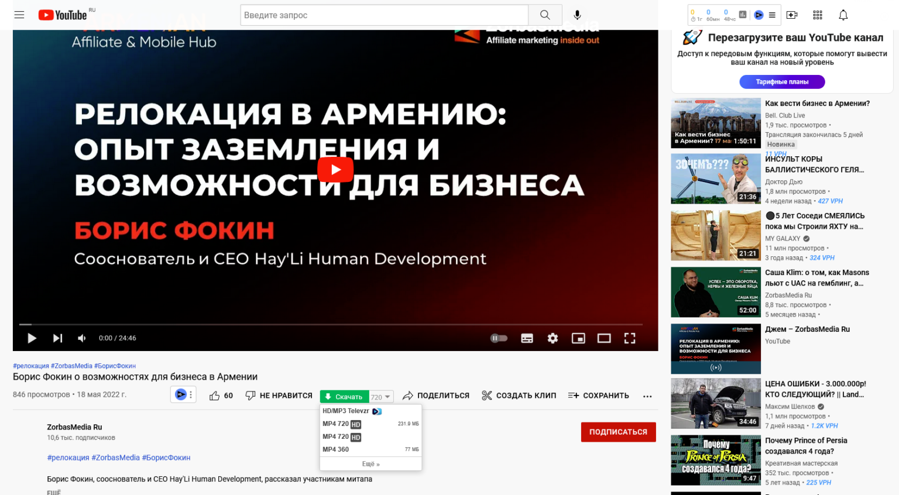
Task: Open the create video camera icon
Action: 792,15
